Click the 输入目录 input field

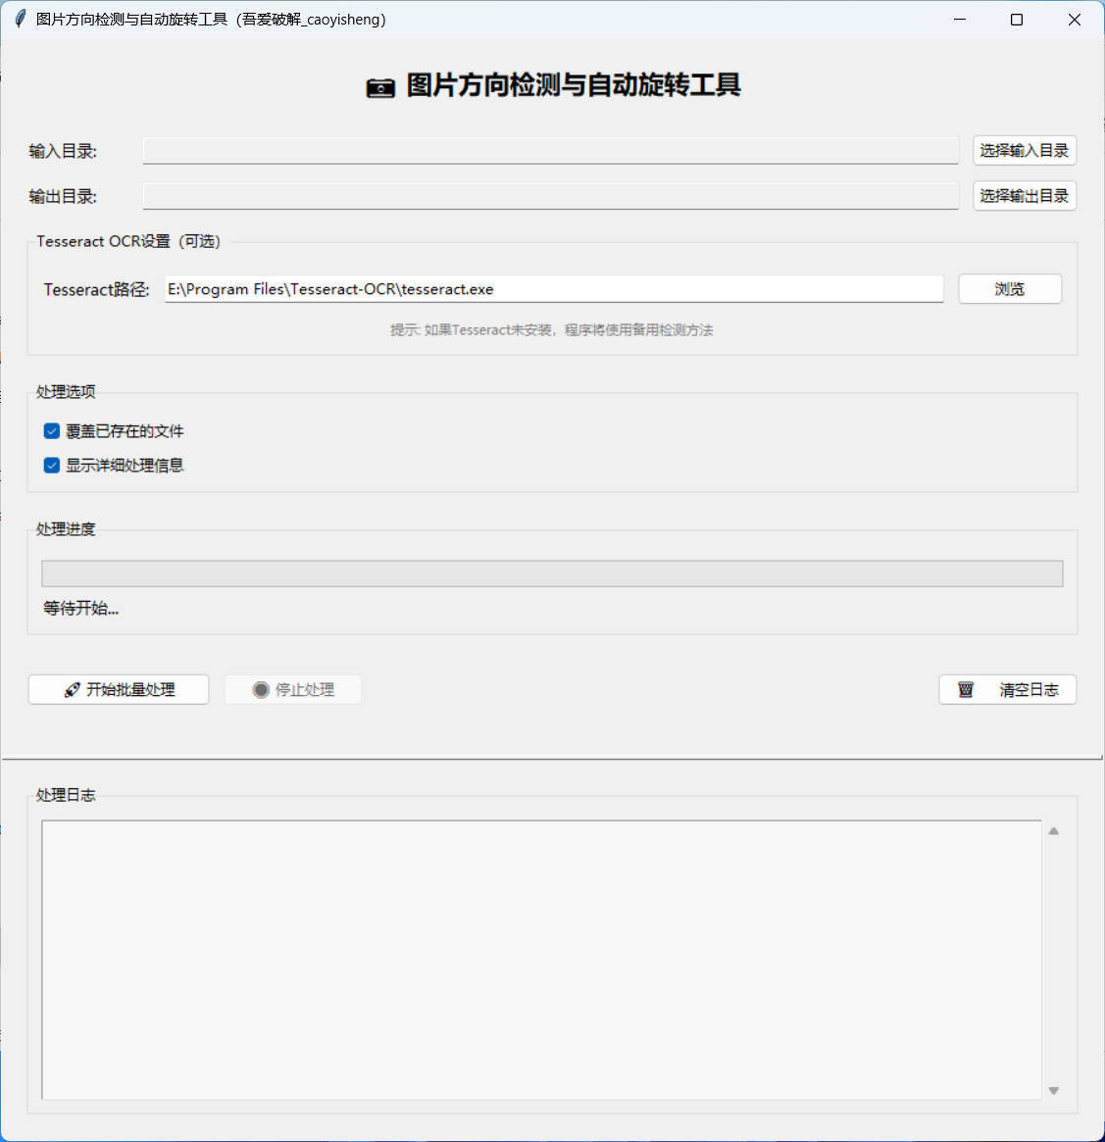click(549, 150)
